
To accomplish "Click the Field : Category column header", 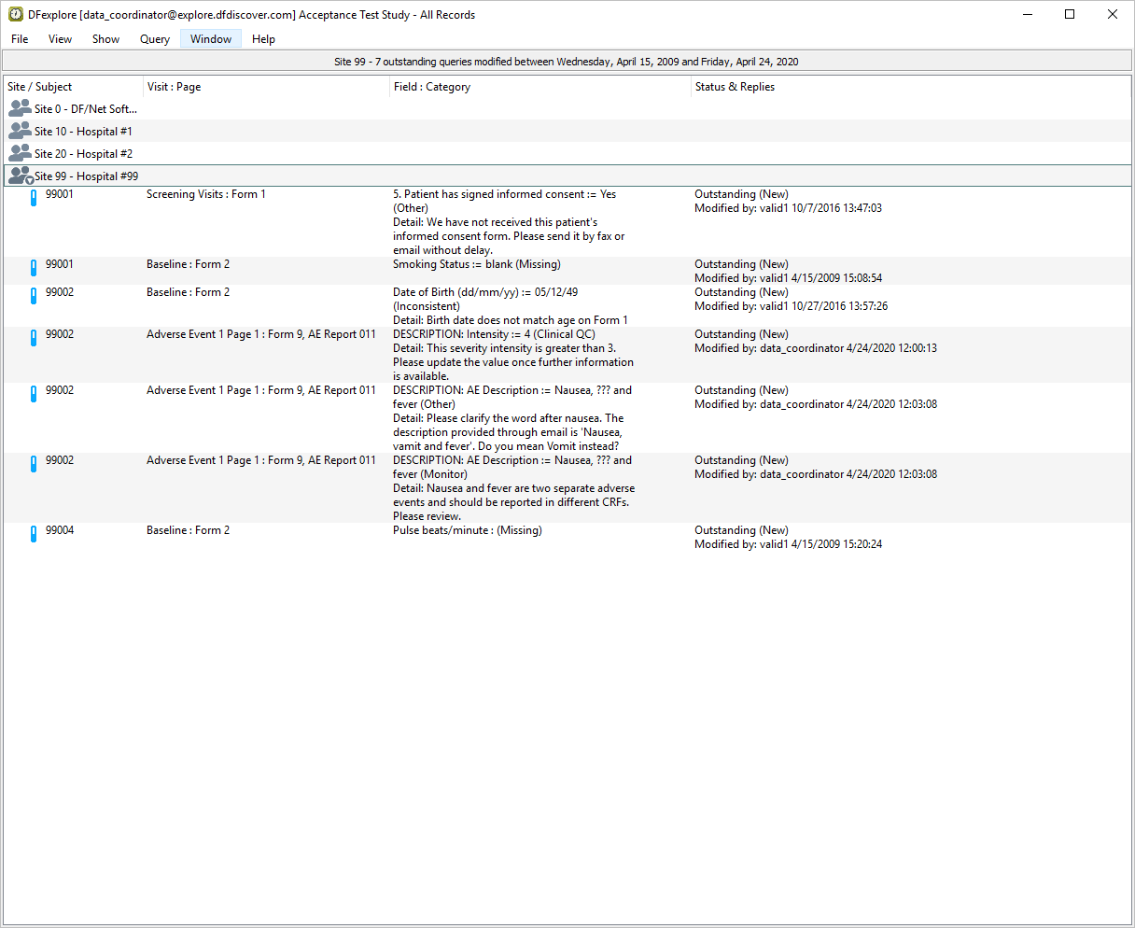I will [x=432, y=87].
